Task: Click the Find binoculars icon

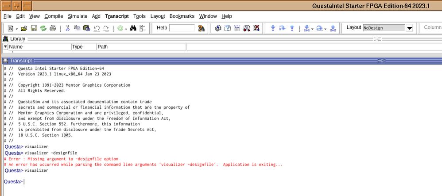Action: click(x=133, y=28)
